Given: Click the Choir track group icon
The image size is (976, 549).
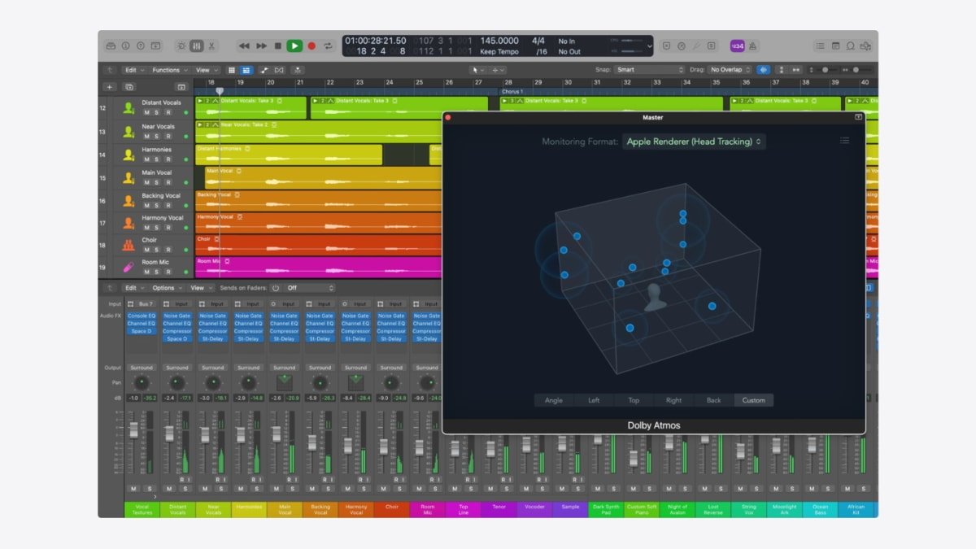Looking at the screenshot, I should click(129, 245).
